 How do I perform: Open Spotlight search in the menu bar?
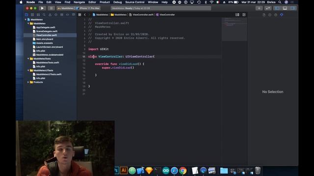(x=280, y=2)
